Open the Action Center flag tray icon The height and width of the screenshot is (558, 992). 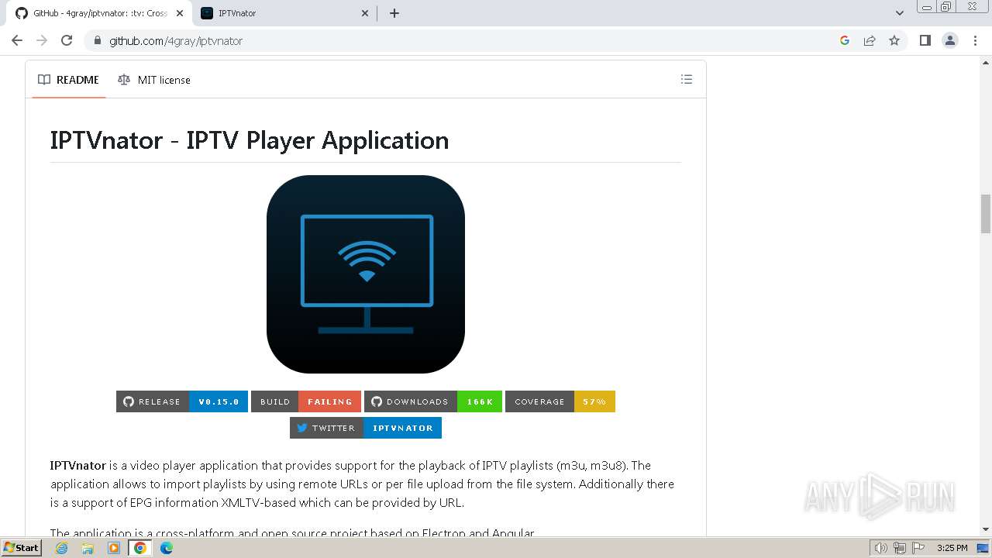point(918,548)
